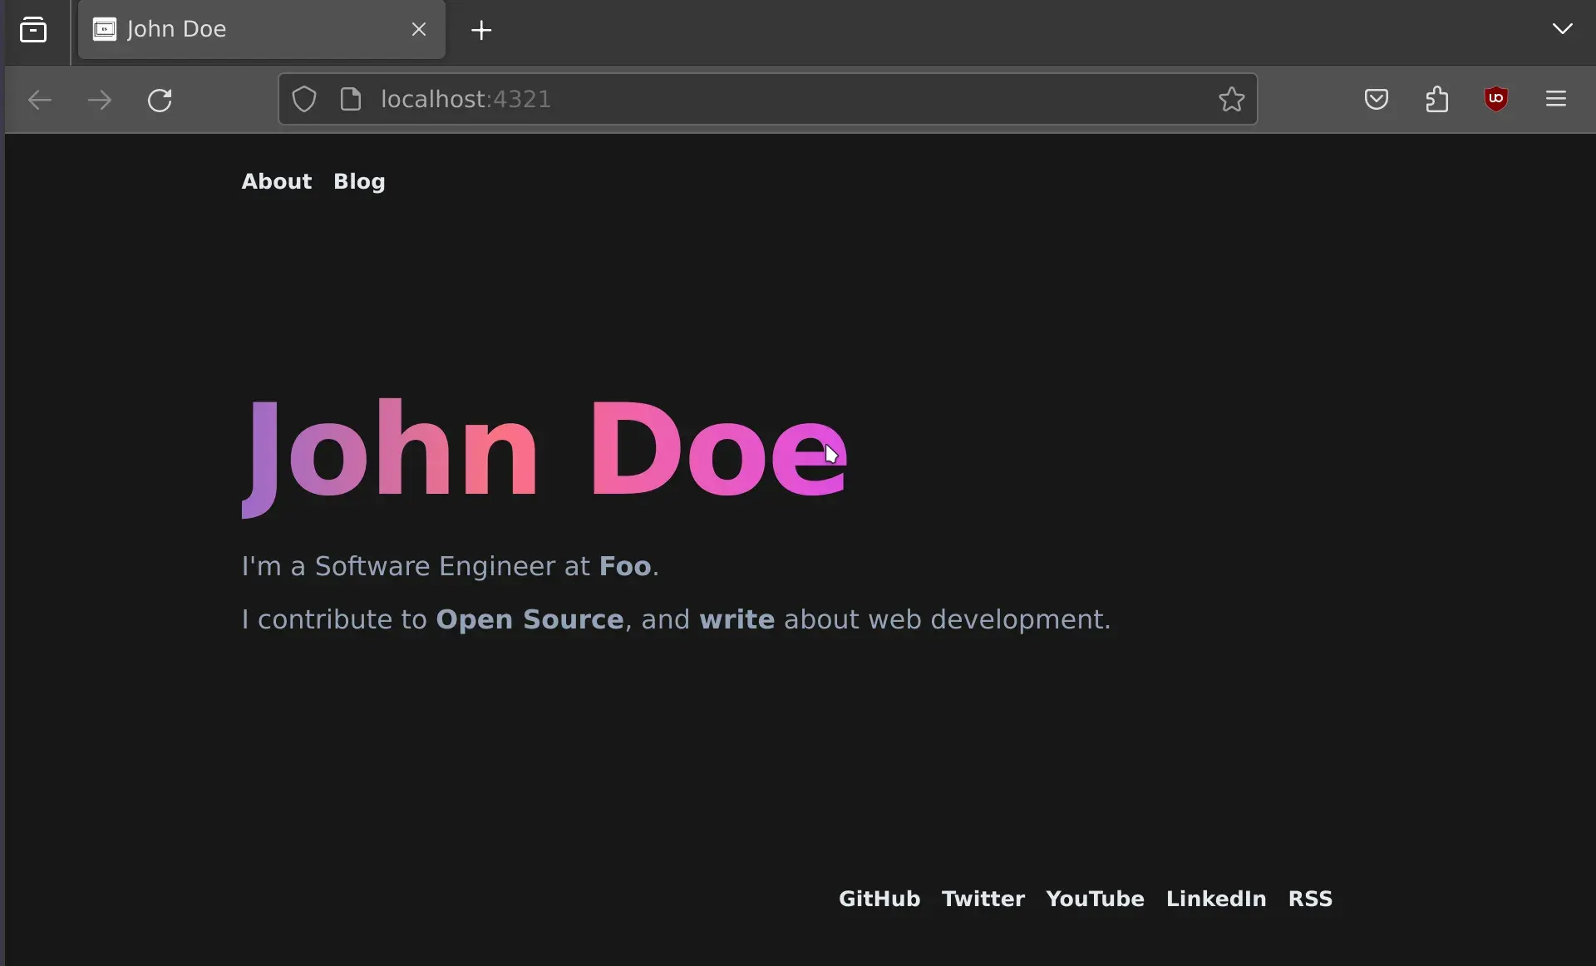Open the Blog page
Screen dimensions: 1596x966
click(x=359, y=182)
